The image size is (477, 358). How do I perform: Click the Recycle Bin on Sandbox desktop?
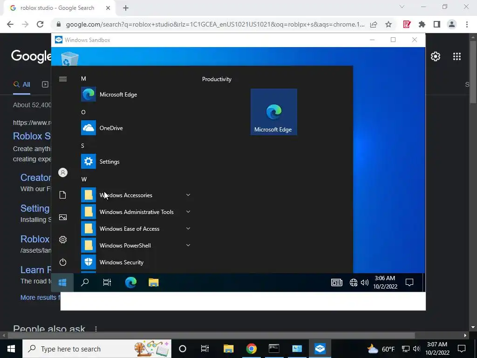coord(70,59)
